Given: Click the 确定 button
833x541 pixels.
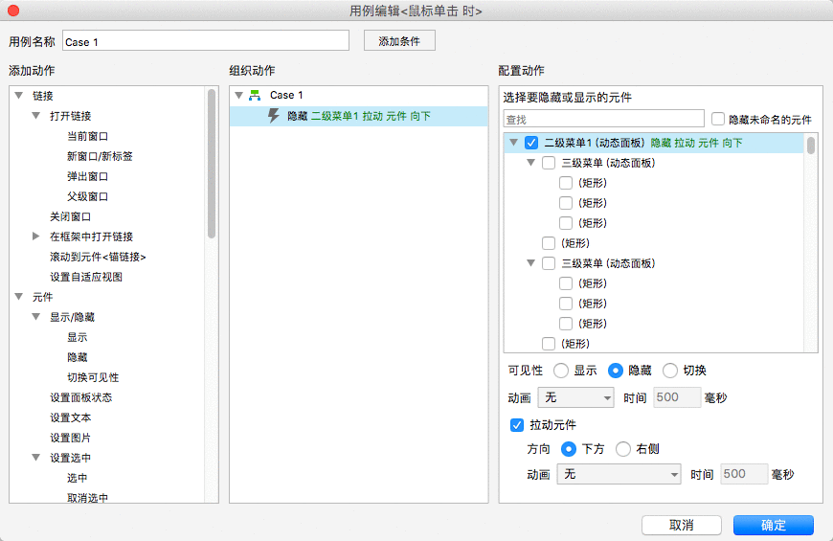Looking at the screenshot, I should 774,525.
